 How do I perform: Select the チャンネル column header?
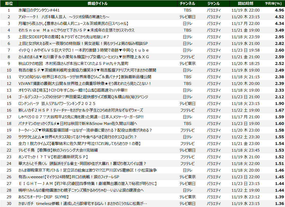(x=187, y=3)
